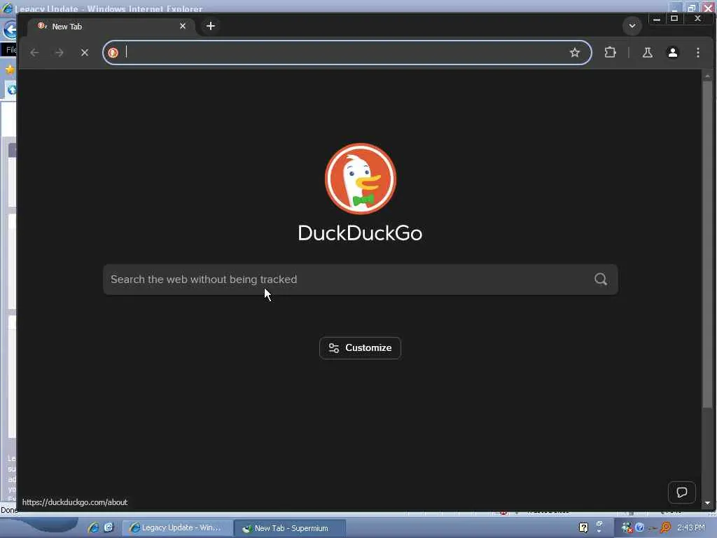Open the experiments flask icon

(x=648, y=53)
